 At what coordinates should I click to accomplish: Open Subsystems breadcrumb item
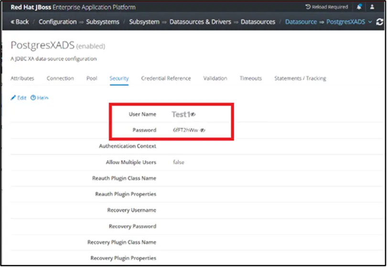tap(103, 22)
